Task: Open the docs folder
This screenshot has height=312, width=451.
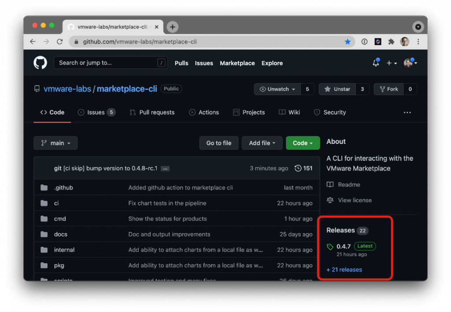Action: [61, 234]
